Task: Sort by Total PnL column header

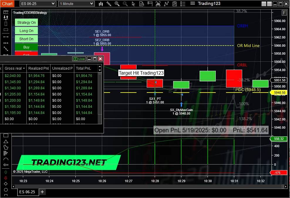Action: [x=86, y=68]
